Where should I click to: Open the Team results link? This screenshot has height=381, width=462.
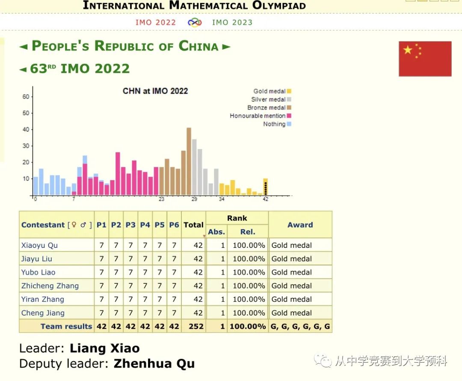pyautogui.click(x=66, y=327)
